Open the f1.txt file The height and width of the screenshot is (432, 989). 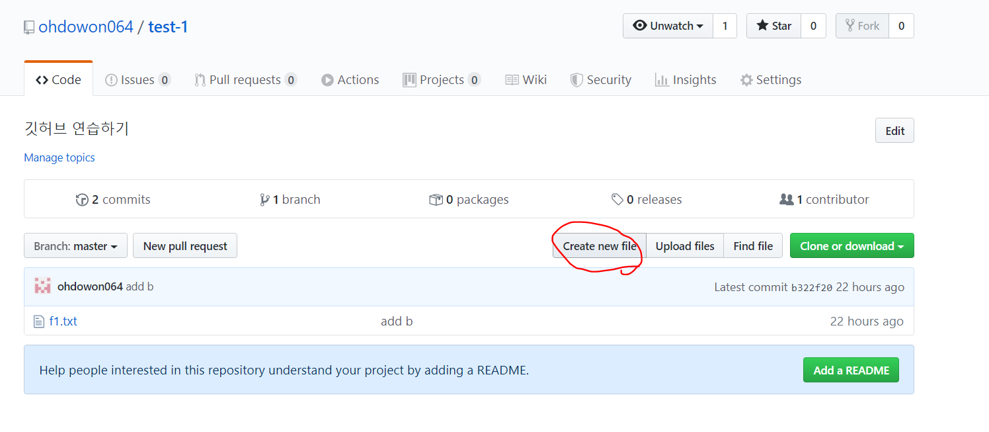point(63,321)
